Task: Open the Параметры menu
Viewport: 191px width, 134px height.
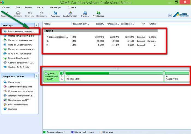Action: pos(56,7)
